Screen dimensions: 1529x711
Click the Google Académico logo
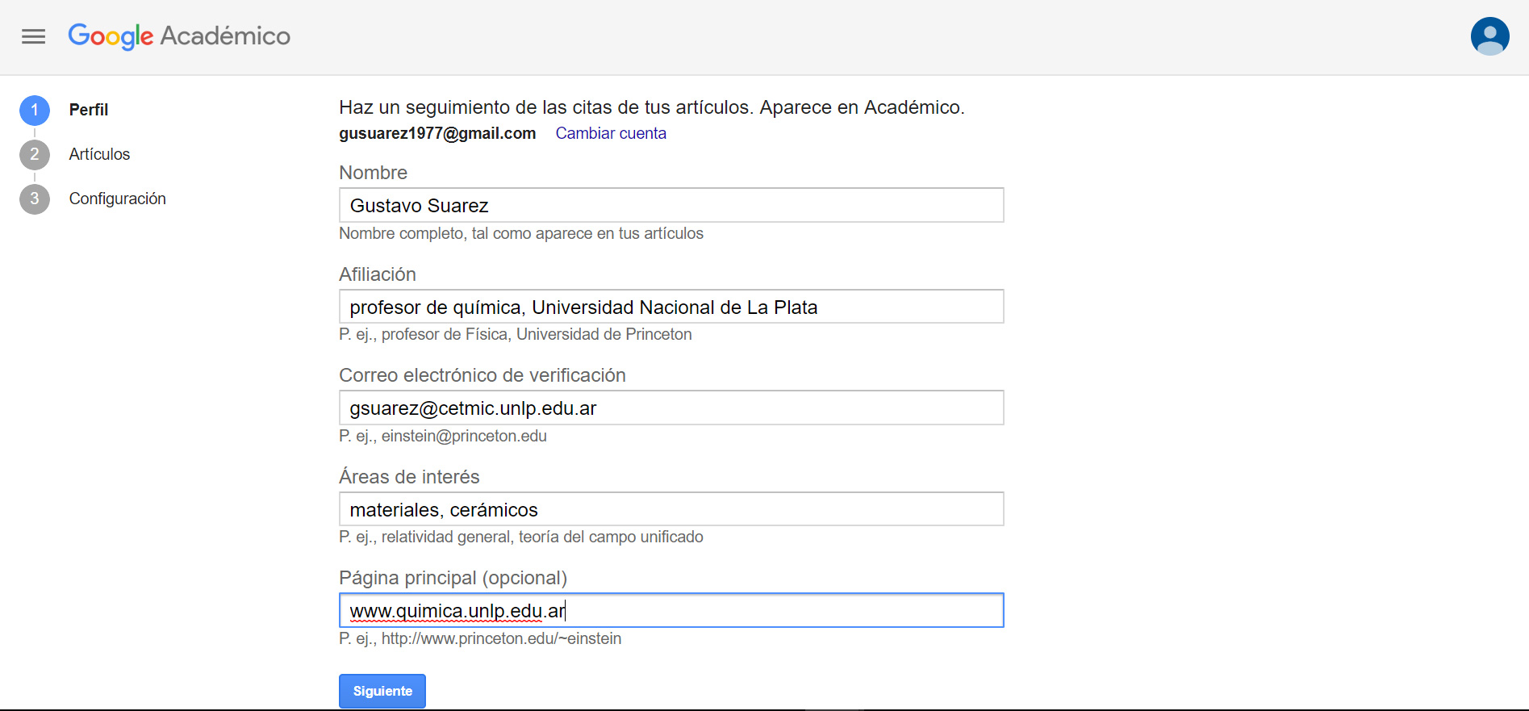[x=179, y=36]
